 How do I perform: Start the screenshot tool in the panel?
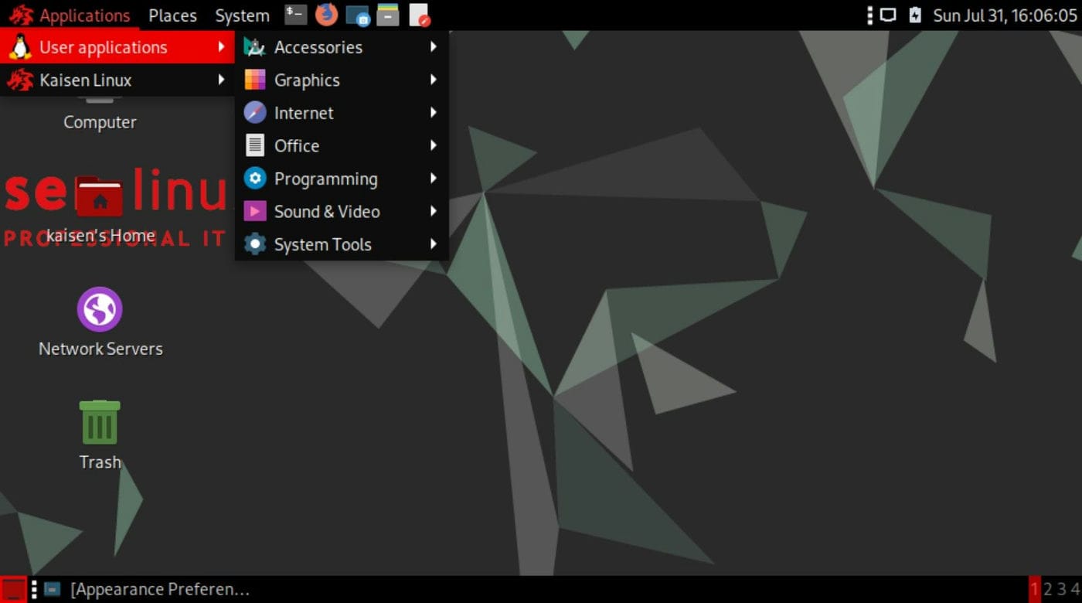click(x=357, y=14)
